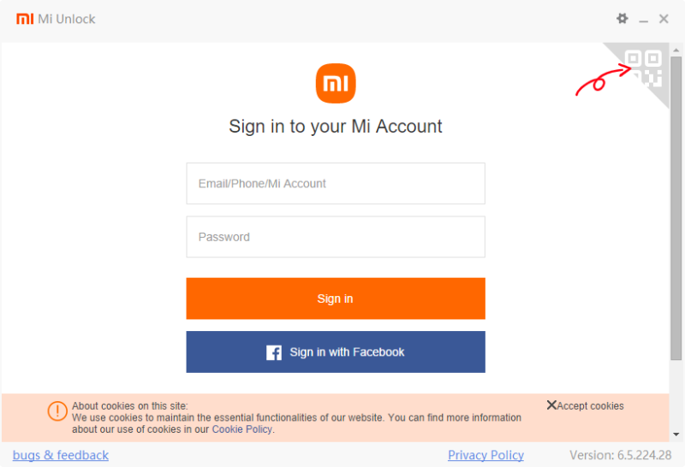Click the scrollbar up arrow
The height and width of the screenshot is (467, 685).
click(x=676, y=50)
